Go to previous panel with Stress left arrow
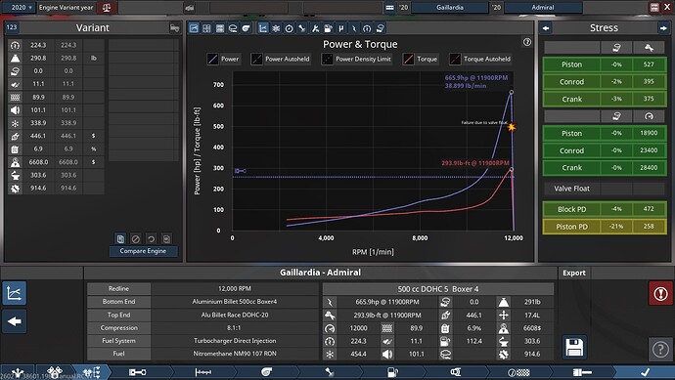Viewport: 675px width, 380px height. (546, 28)
